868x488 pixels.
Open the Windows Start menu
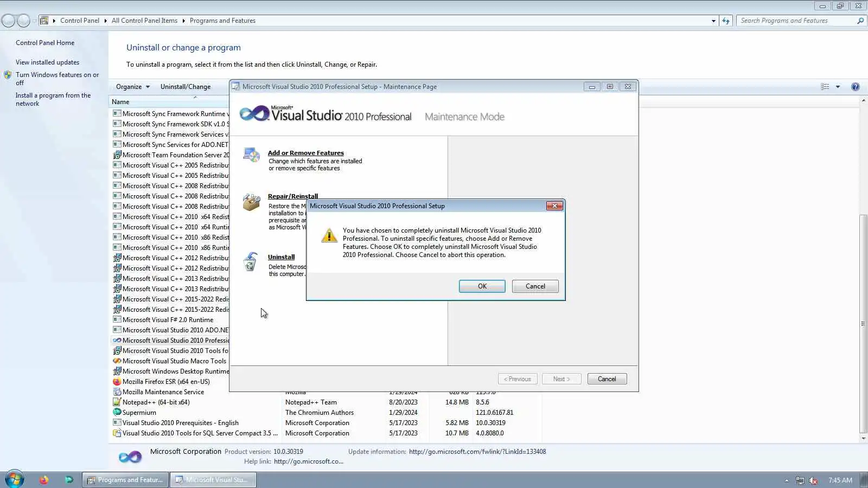click(x=15, y=479)
